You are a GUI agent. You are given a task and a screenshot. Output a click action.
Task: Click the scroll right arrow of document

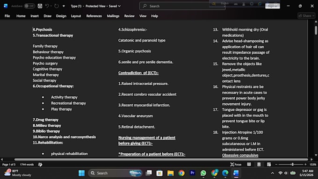(311, 159)
